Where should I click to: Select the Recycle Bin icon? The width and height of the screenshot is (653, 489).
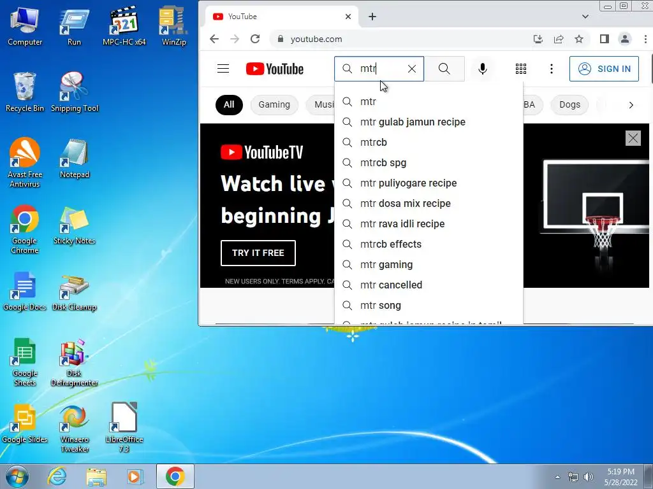[x=25, y=92]
